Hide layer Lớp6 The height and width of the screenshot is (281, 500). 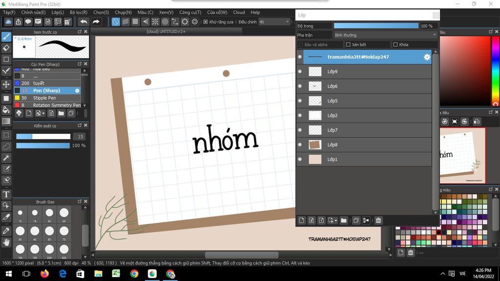pos(300,86)
